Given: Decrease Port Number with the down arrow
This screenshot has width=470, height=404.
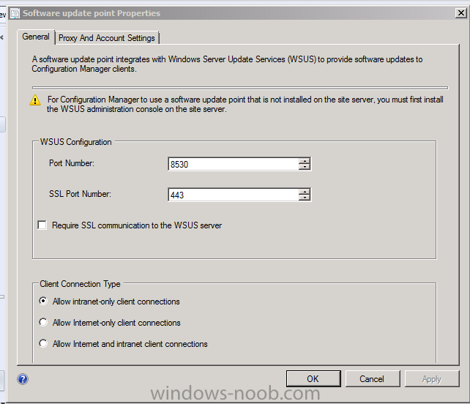Looking at the screenshot, I should click(305, 167).
